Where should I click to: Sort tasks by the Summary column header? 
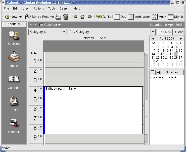click(x=172, y=72)
